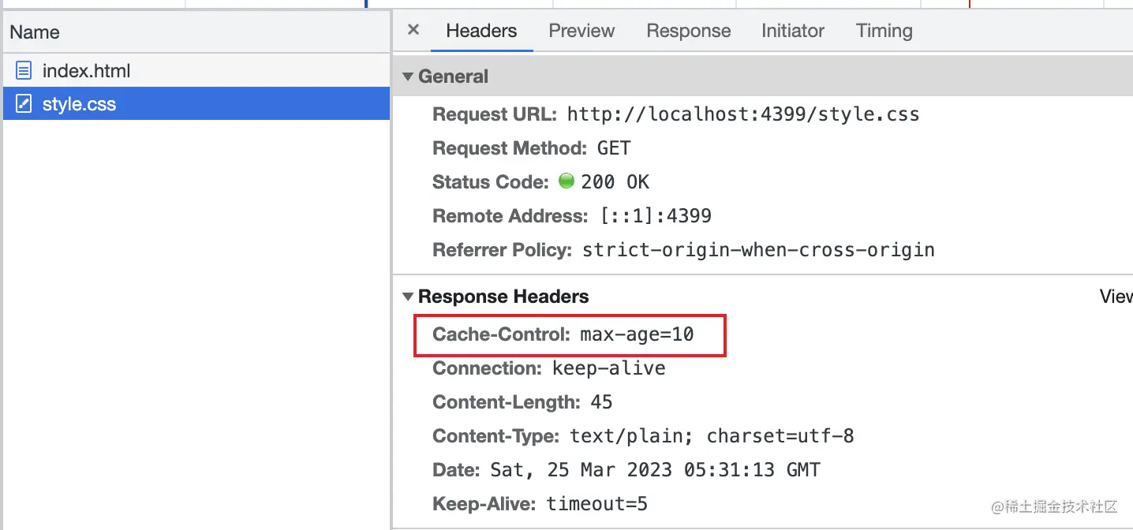
Task: Click the green status code indicator
Action: tap(566, 181)
